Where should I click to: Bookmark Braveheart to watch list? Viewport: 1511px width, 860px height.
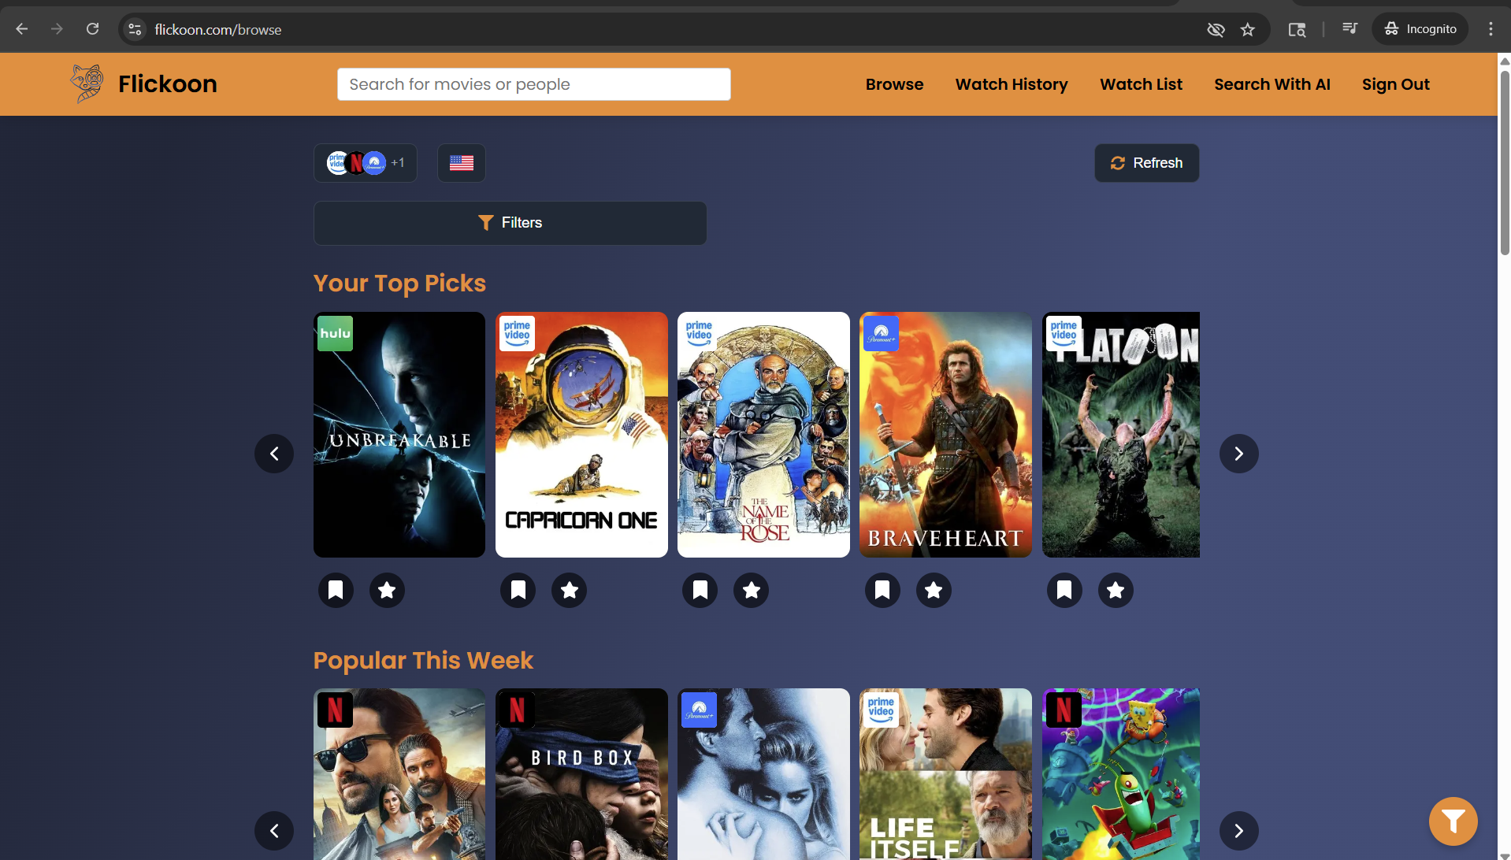(882, 590)
